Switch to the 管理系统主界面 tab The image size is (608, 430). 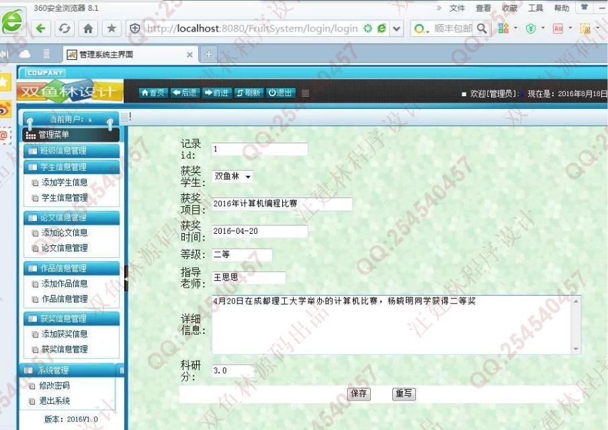point(130,54)
